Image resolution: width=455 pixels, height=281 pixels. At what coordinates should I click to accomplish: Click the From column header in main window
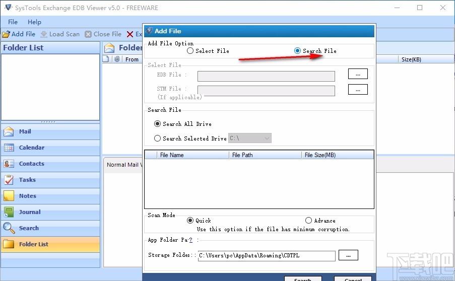(x=132, y=59)
